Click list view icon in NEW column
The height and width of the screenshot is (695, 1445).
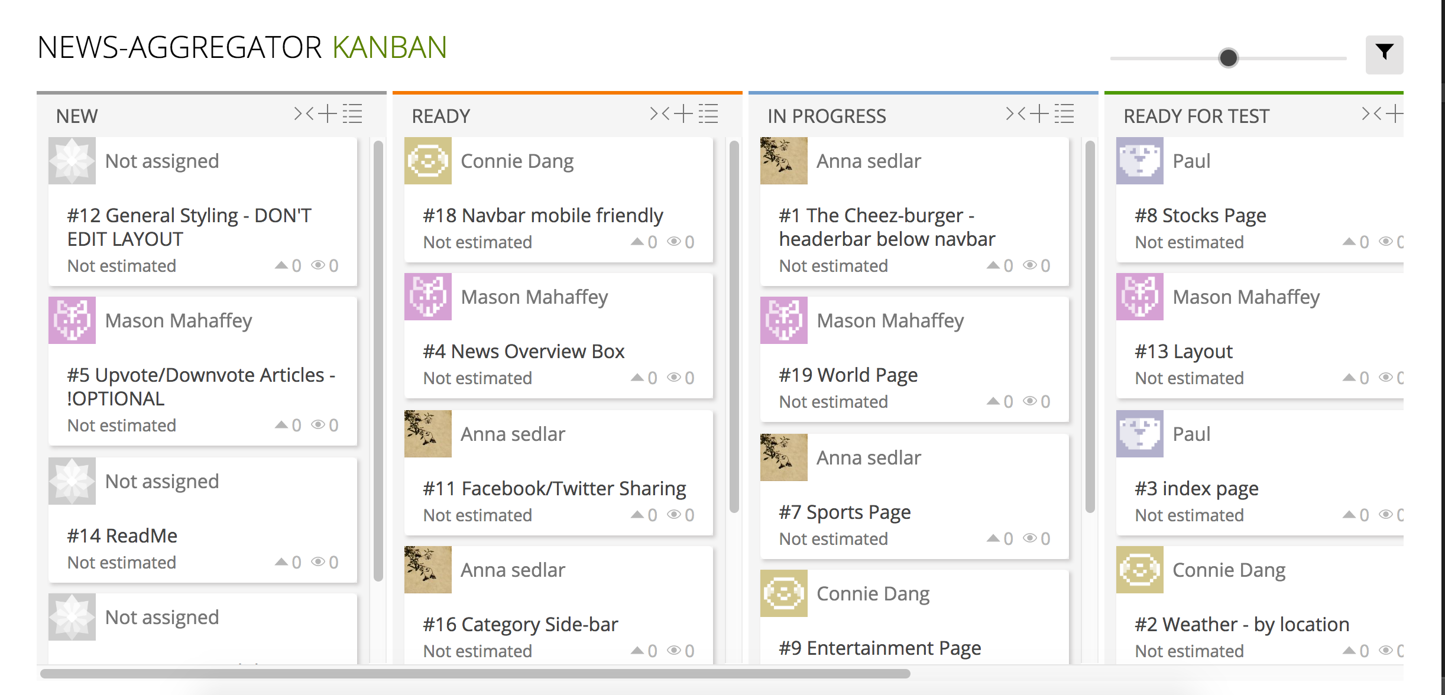(x=352, y=113)
